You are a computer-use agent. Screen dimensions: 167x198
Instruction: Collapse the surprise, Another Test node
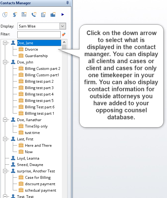click(x=5, y=171)
